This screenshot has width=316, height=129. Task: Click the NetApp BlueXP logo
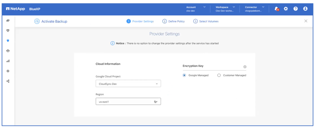[x=23, y=9]
